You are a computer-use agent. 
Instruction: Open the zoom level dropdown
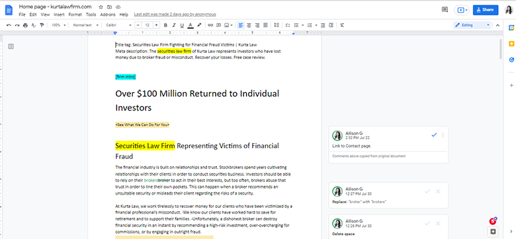59,25
